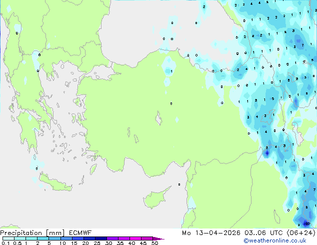Click the "[mm]" unit label
317x245 pixels.
(55, 233)
